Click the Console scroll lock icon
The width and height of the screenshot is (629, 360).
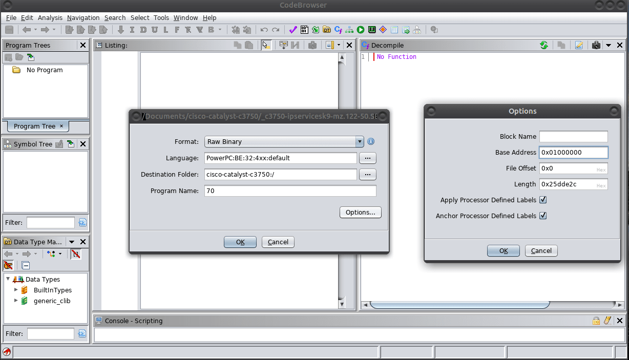[596, 321]
